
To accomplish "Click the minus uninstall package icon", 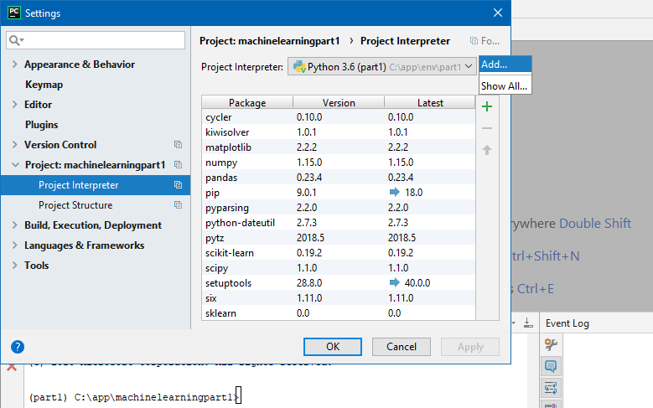I will tap(487, 128).
